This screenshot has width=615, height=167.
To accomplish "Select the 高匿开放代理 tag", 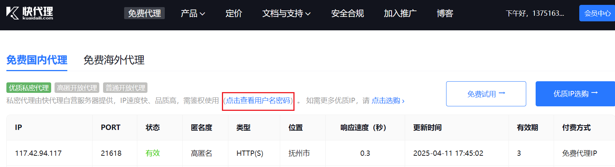I will (77, 88).
